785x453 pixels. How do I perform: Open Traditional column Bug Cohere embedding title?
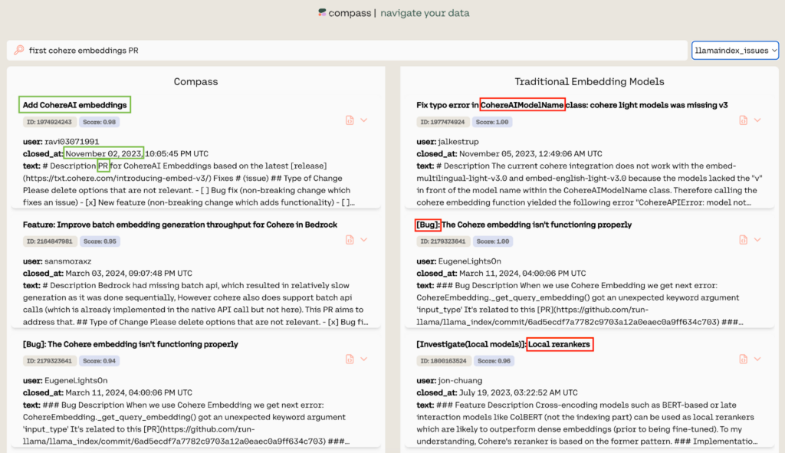point(524,225)
